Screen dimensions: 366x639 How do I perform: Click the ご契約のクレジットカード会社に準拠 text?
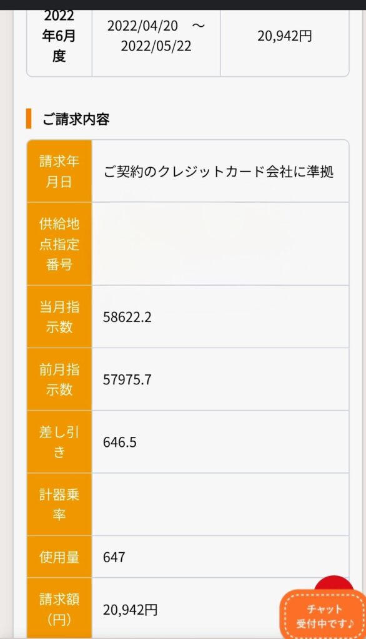[219, 172]
